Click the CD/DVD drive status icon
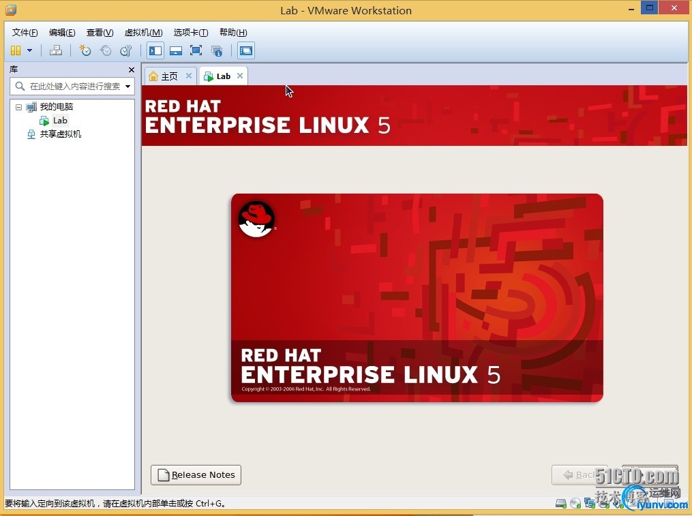The width and height of the screenshot is (692, 516). point(575,503)
